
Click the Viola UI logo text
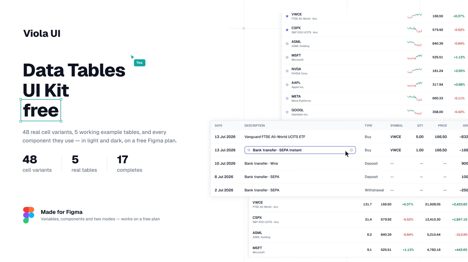(x=42, y=33)
